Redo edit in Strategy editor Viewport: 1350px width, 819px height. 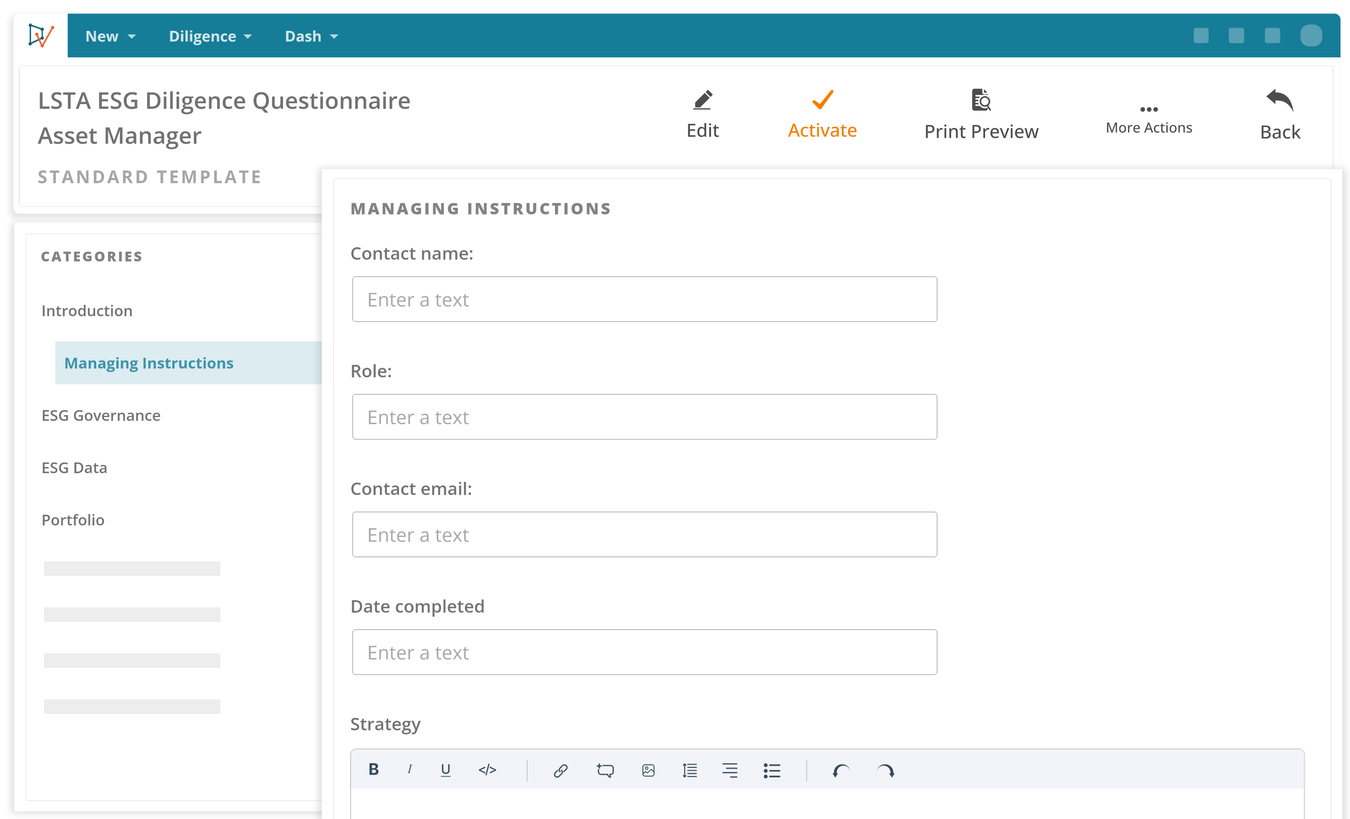885,771
